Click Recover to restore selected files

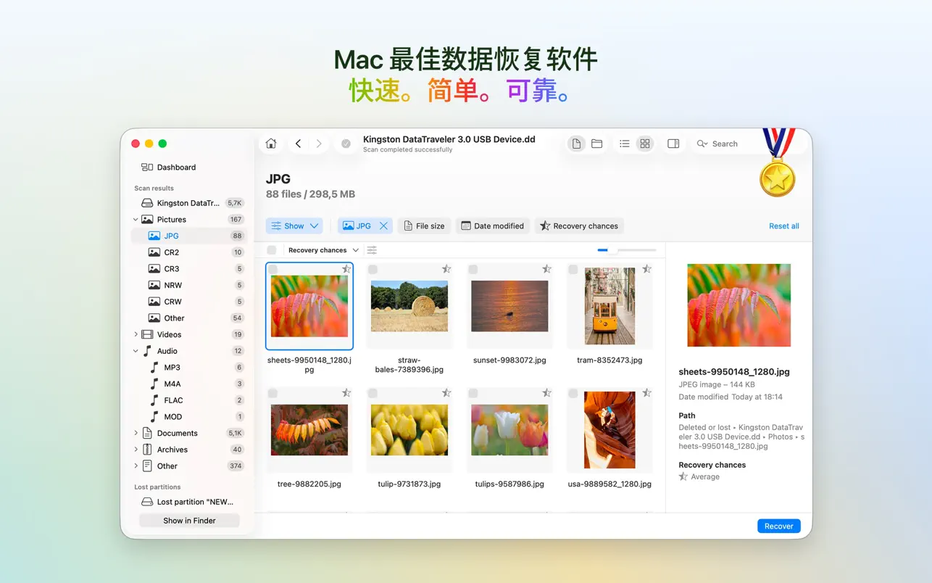click(x=778, y=526)
